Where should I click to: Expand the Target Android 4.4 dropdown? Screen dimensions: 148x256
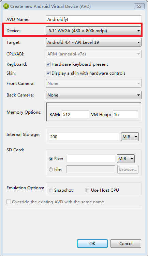pos(94,42)
